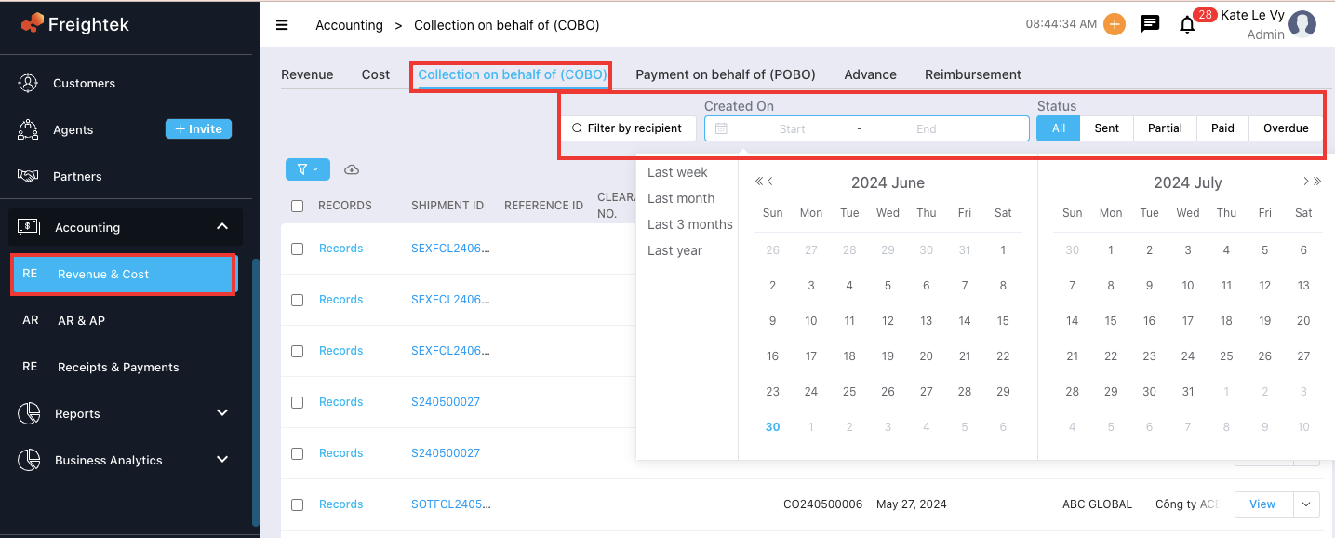Expand the Reports menu section

click(x=222, y=412)
